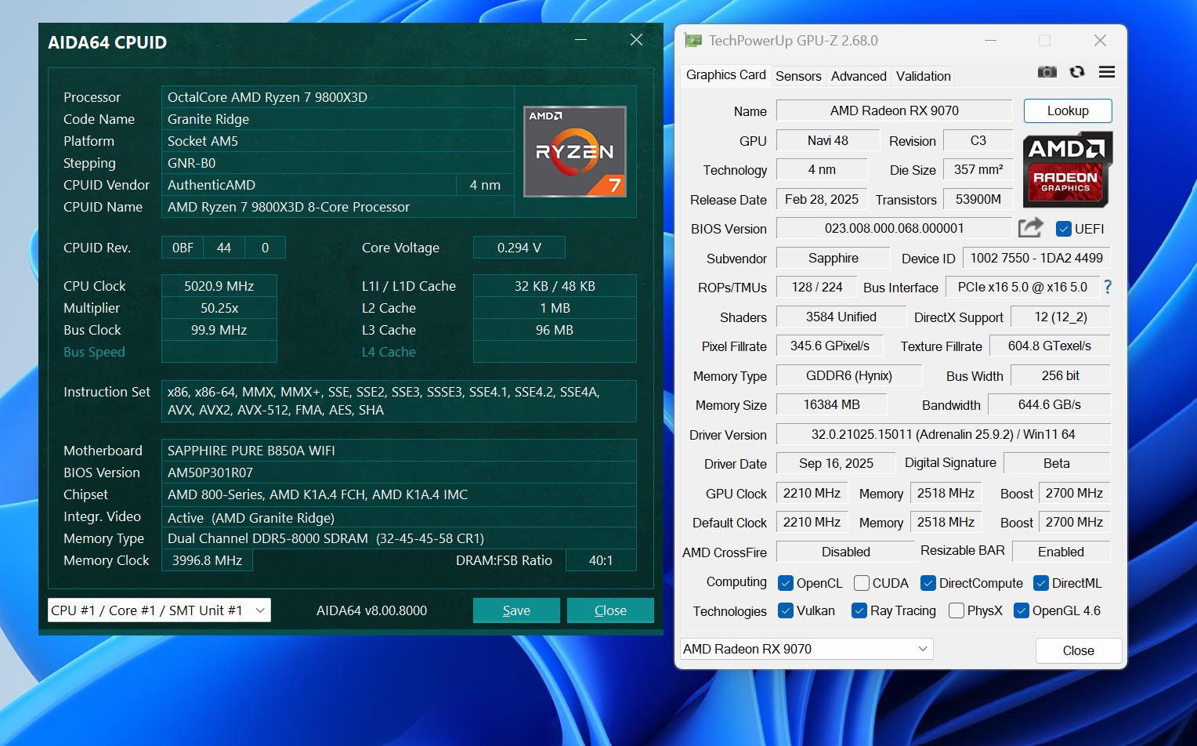Click the Sapphire subvendor field

coord(833,258)
